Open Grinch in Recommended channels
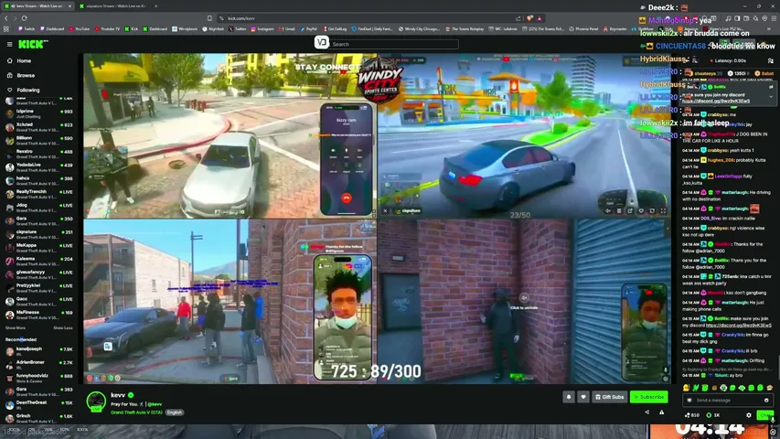This screenshot has height=439, width=780. tap(38, 418)
